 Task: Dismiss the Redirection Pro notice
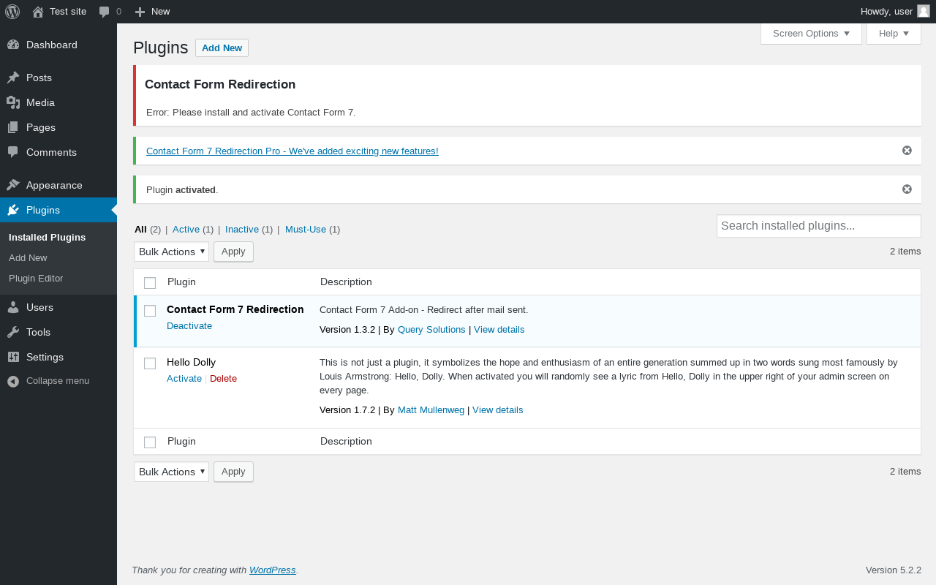[x=907, y=151]
